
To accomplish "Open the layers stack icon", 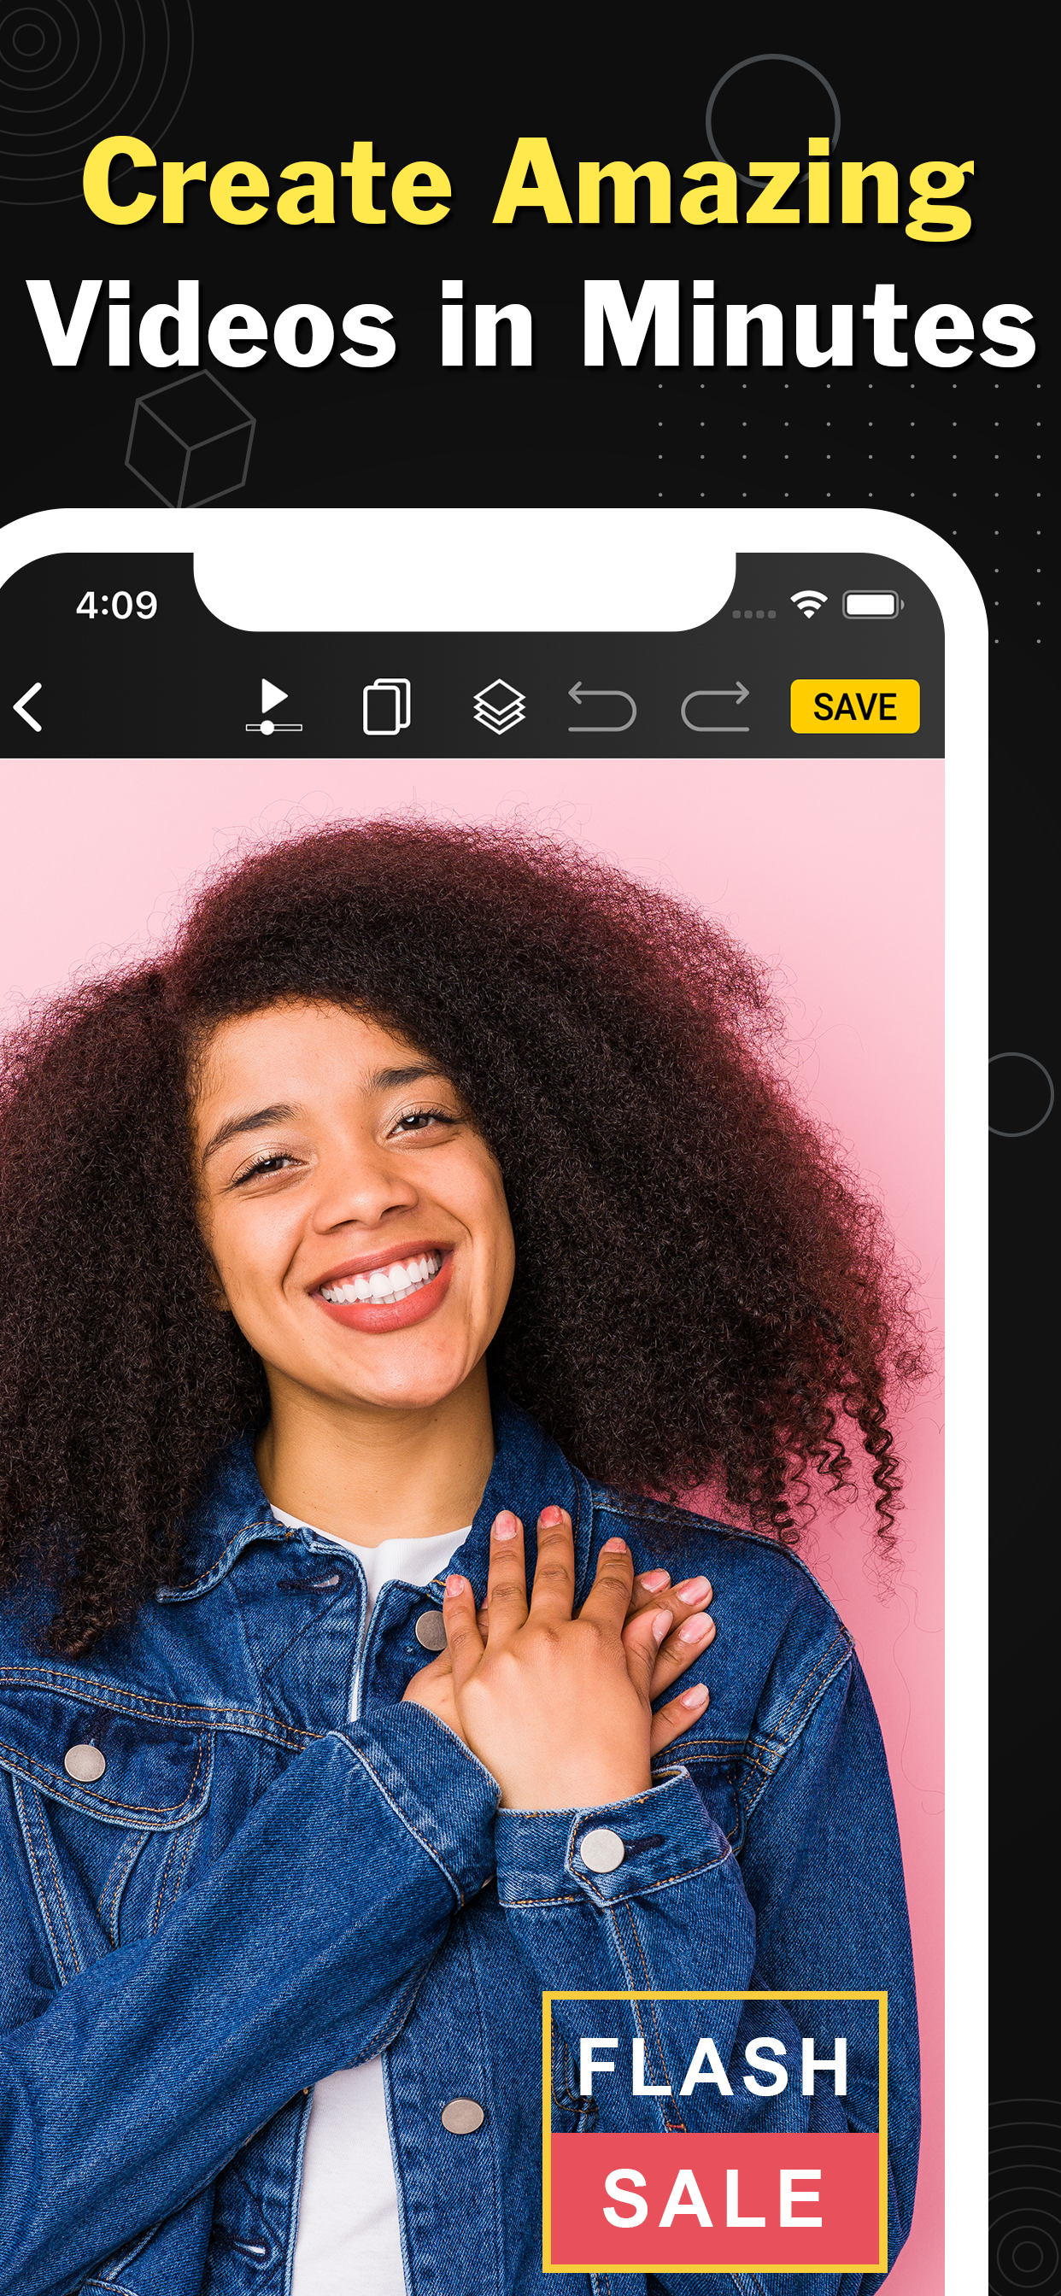I will point(499,706).
